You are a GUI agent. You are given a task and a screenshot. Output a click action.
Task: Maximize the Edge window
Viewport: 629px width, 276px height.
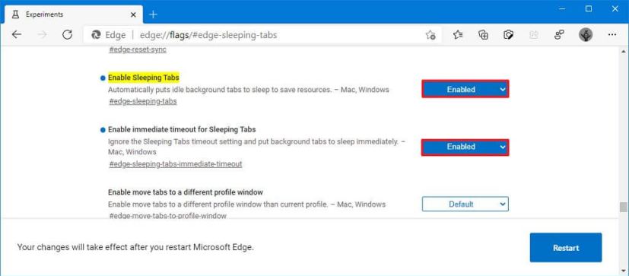[x=589, y=9]
